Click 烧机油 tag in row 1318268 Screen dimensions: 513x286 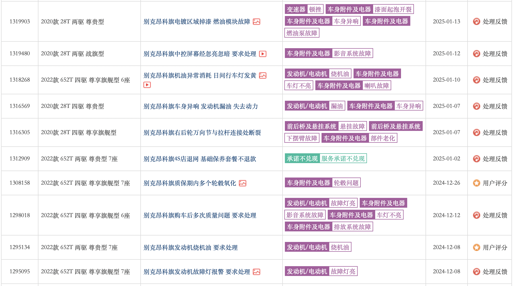[x=340, y=74]
